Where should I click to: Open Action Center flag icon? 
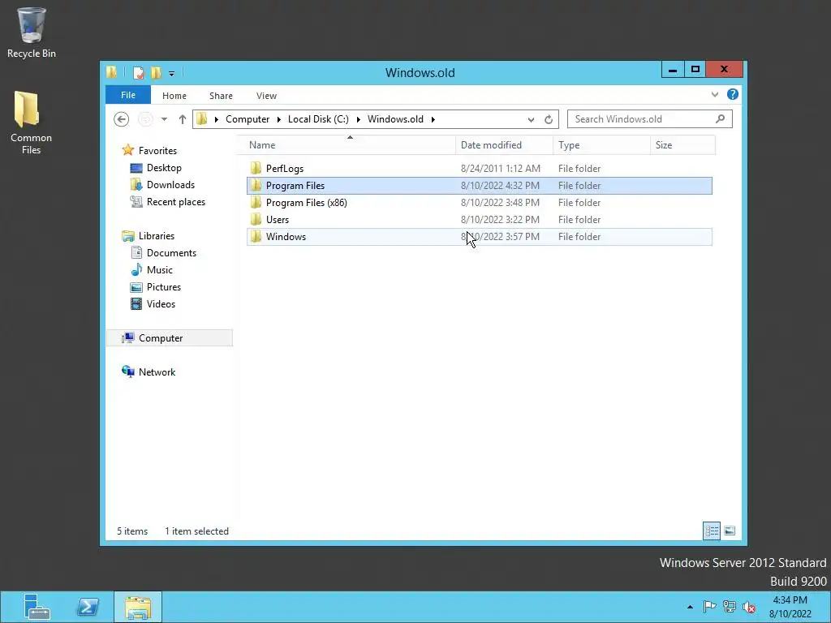[x=709, y=607]
